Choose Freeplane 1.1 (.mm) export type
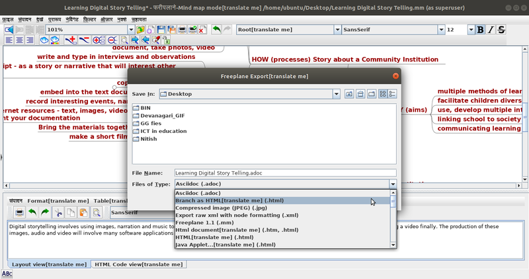Viewport: 529px width, 279px height. pyautogui.click(x=282, y=223)
